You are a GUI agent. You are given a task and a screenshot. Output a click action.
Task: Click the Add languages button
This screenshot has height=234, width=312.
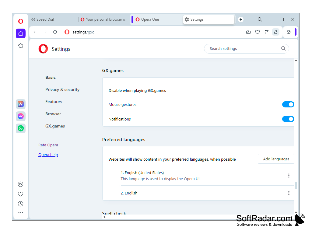[276, 159]
